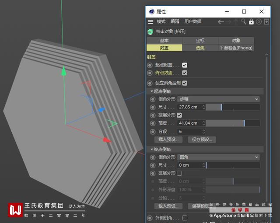Open the search magnifier icon

(x=243, y=21)
